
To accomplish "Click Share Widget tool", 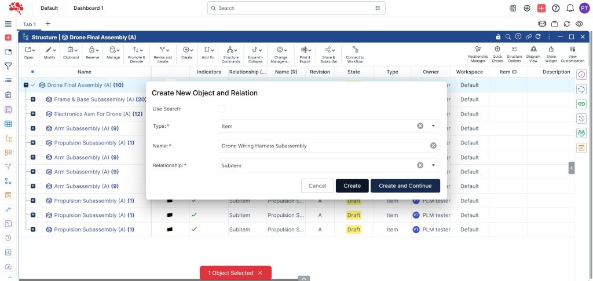I will coord(551,54).
